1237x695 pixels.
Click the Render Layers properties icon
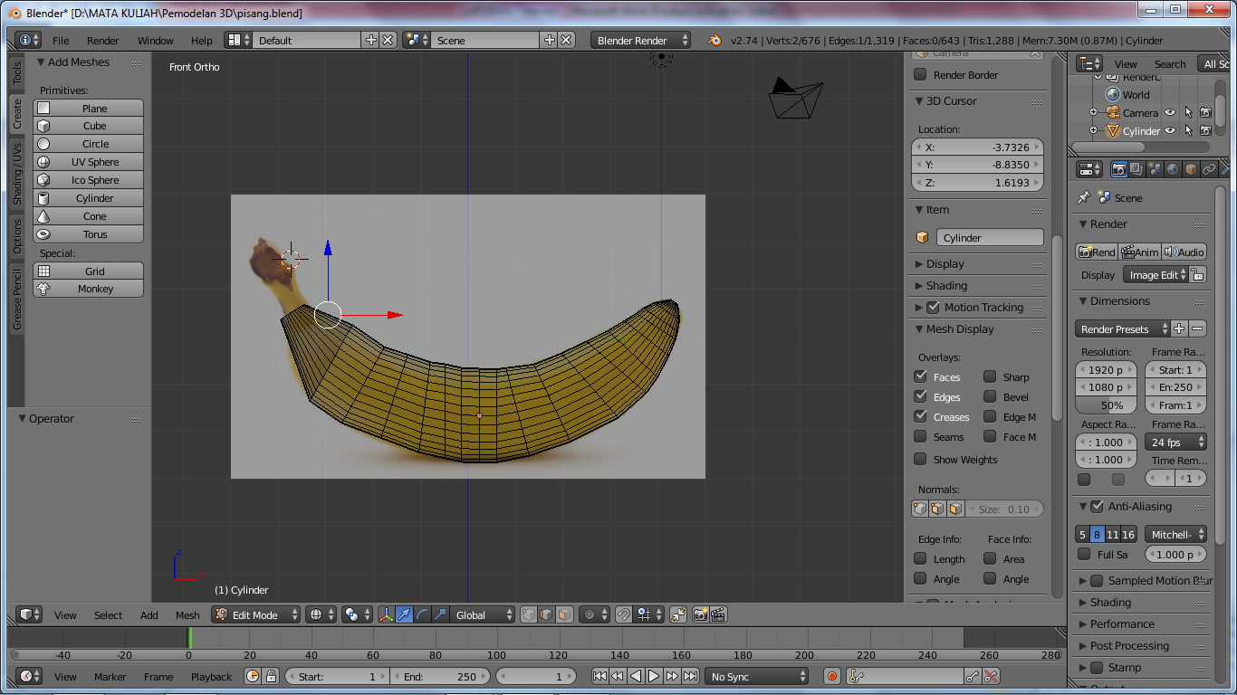coord(1136,169)
